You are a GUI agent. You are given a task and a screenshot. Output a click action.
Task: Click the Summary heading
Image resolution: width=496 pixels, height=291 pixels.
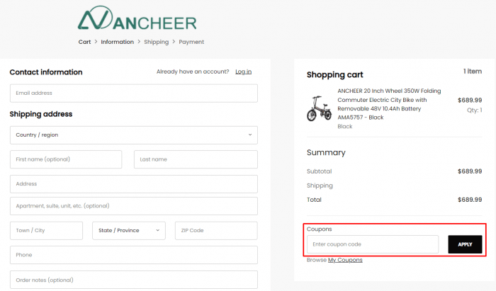(x=326, y=153)
